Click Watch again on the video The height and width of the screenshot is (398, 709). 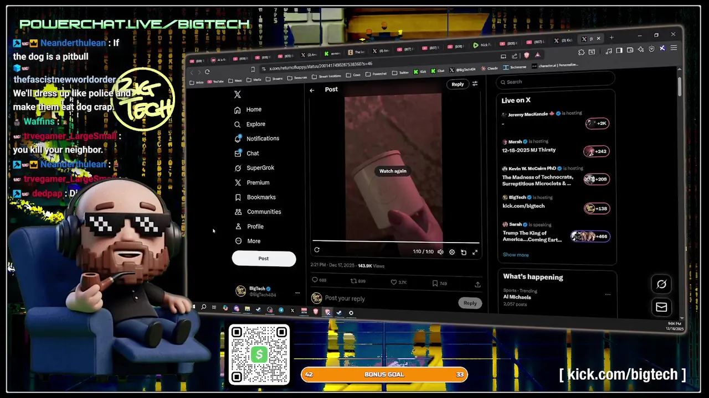tap(393, 171)
